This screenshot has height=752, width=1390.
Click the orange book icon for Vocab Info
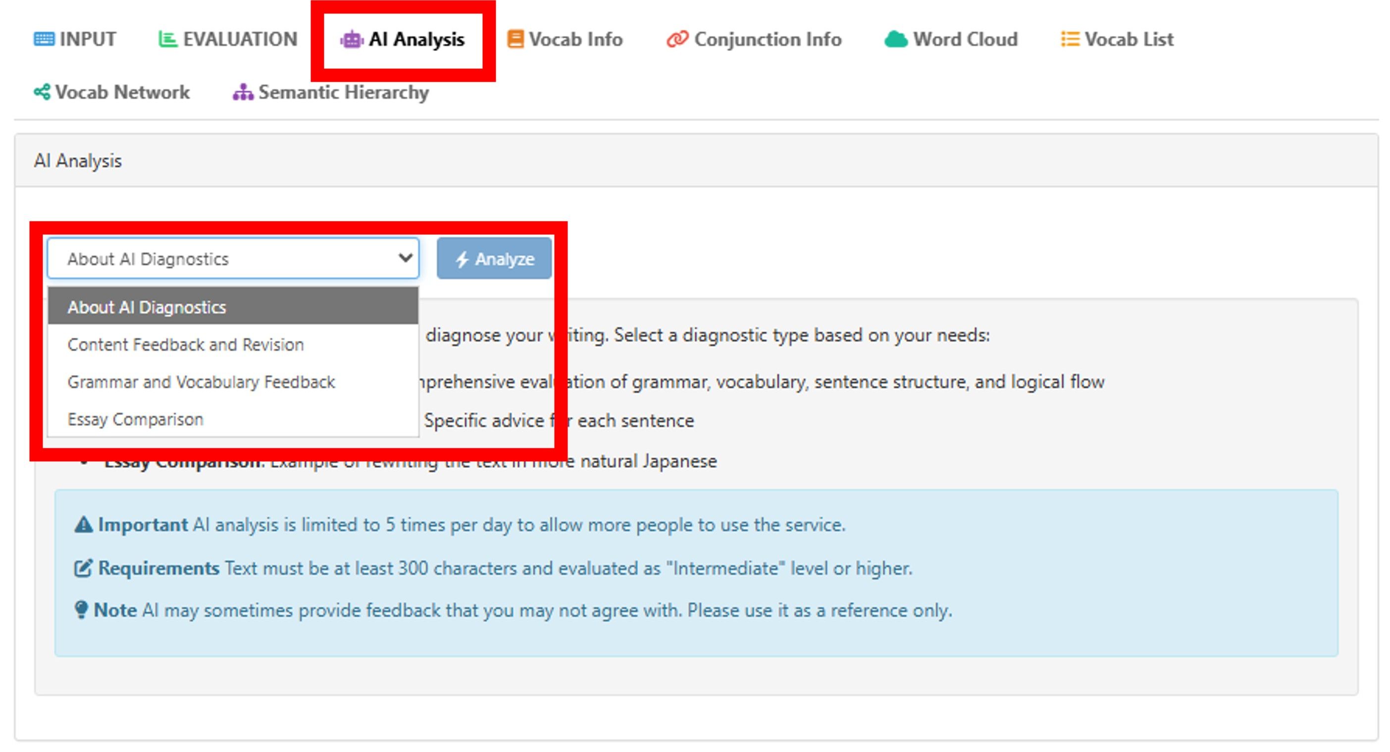515,40
